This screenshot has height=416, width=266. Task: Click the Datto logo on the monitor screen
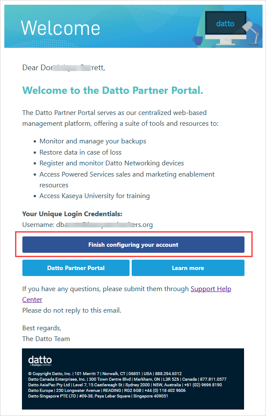(226, 24)
